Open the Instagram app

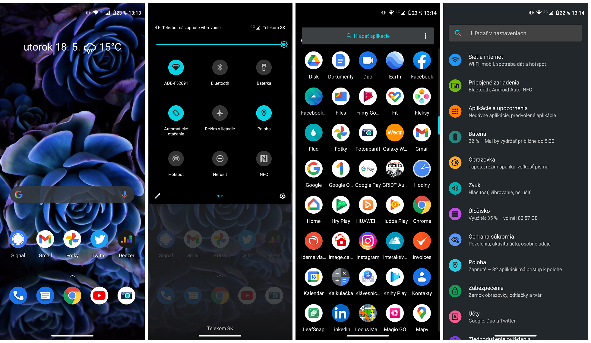coord(367,244)
